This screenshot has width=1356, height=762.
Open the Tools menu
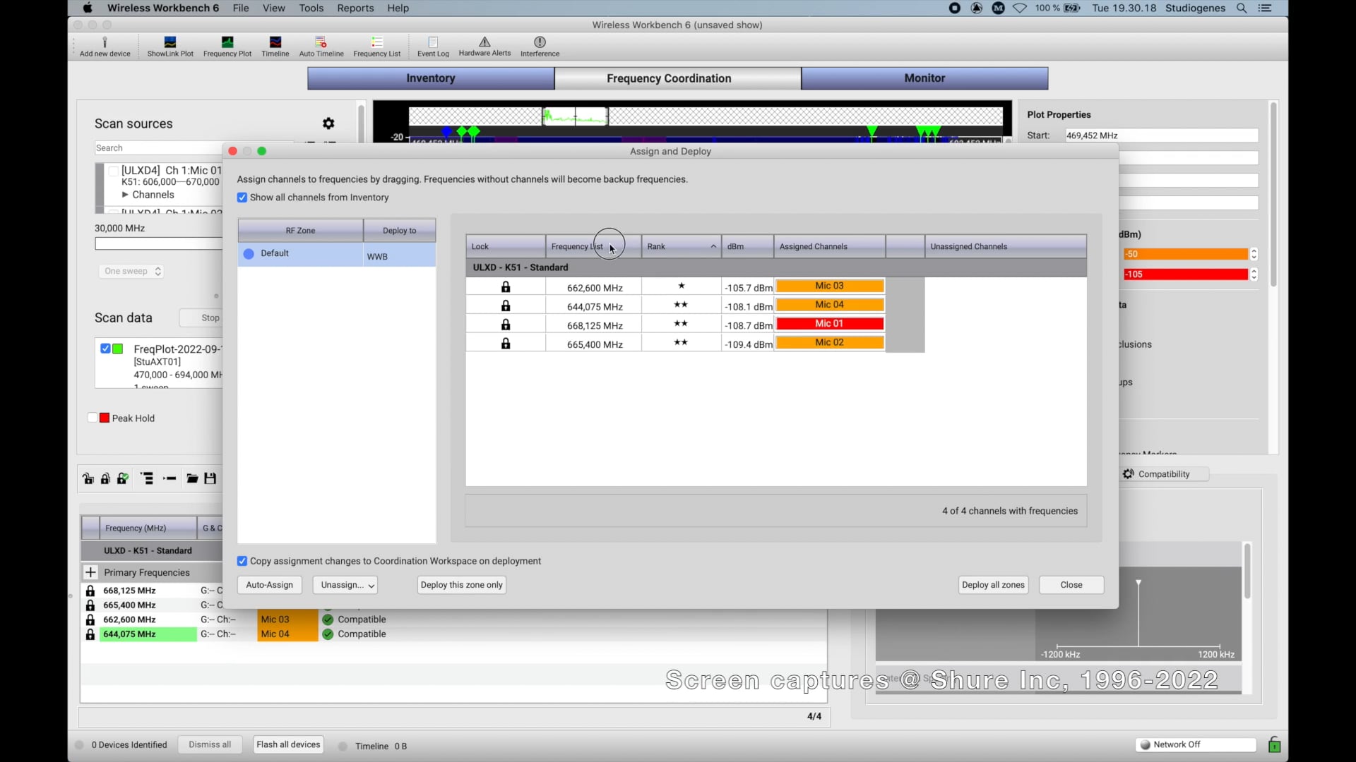click(311, 8)
